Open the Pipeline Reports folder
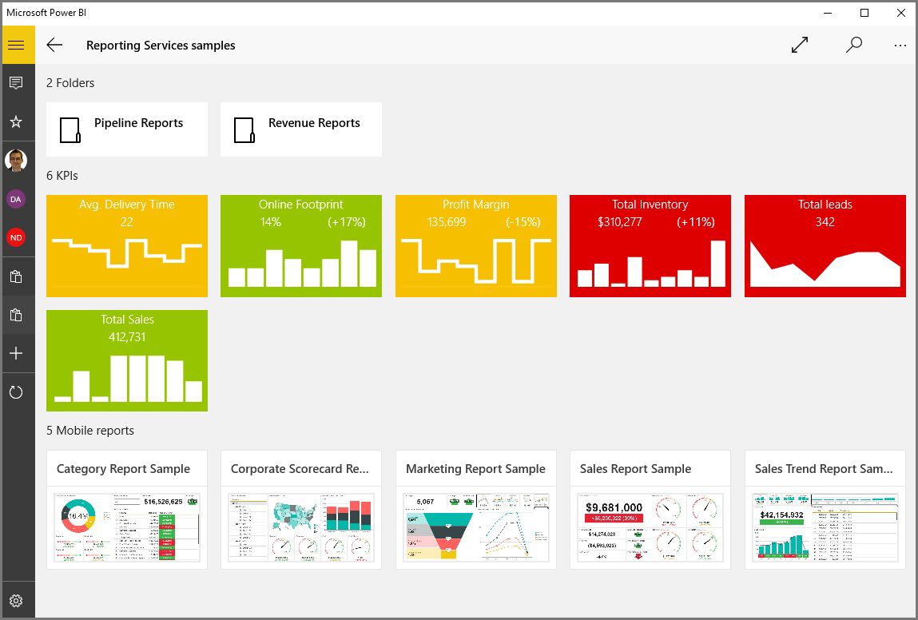 click(x=126, y=129)
